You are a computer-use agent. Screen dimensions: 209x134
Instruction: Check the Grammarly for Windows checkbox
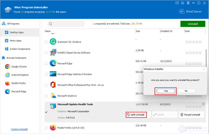point(46,42)
